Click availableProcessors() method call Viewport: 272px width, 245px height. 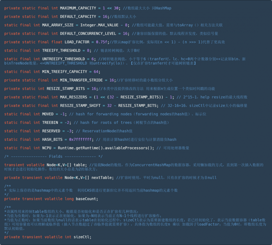tap(129, 148)
